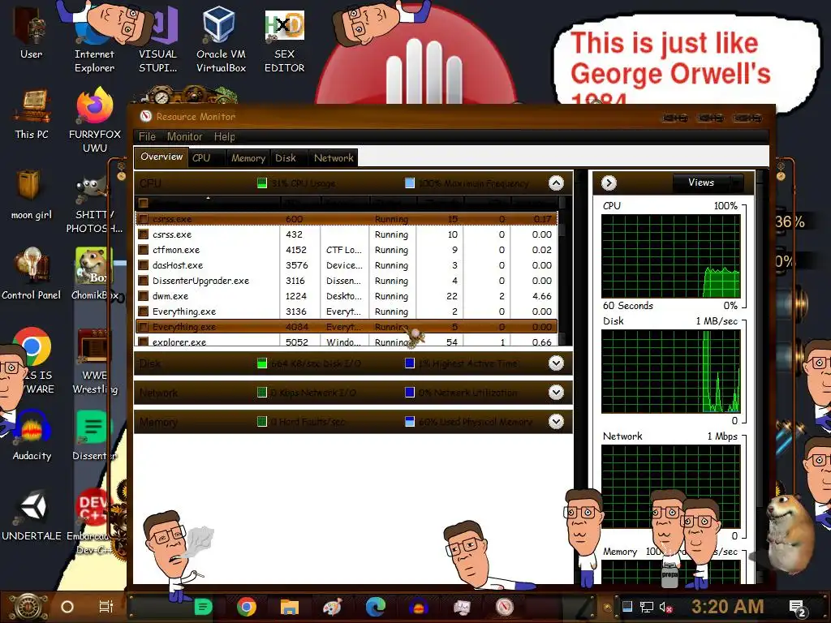Select the Overview tab

pyautogui.click(x=161, y=157)
